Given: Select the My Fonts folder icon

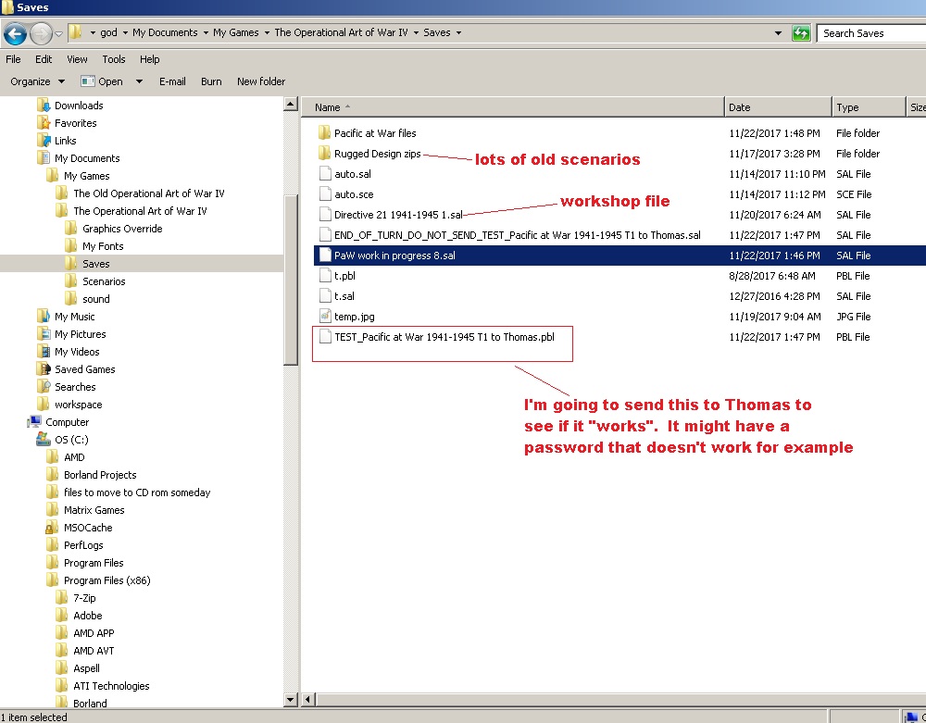Looking at the screenshot, I should (x=71, y=246).
